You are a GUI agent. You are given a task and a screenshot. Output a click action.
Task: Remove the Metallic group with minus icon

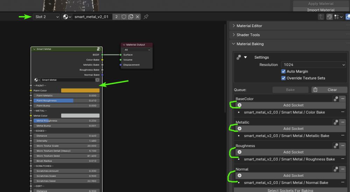[x=343, y=122]
